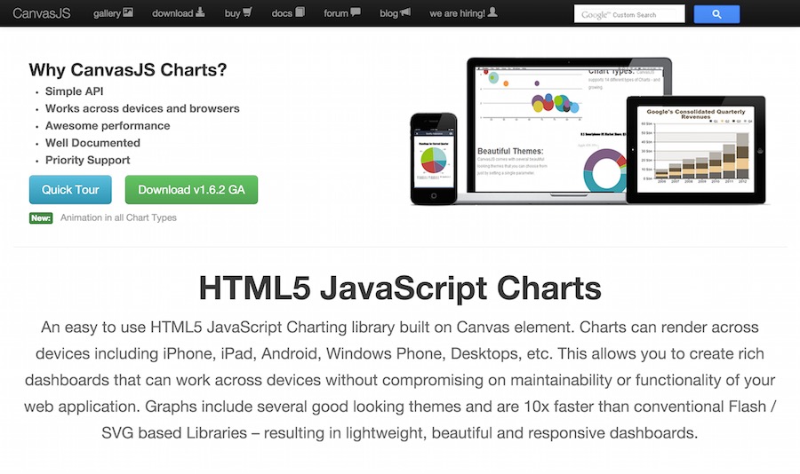Focus the Google Custom Search field
This screenshot has height=474, width=800.
(x=629, y=14)
